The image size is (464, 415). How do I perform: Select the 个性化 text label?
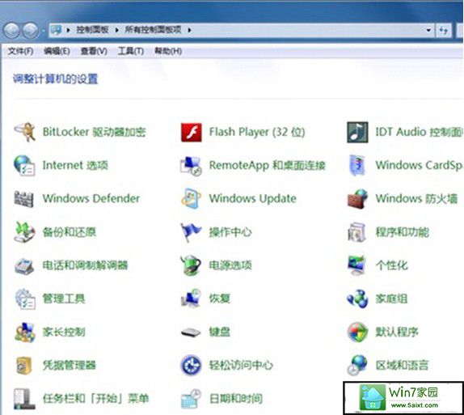tap(392, 265)
